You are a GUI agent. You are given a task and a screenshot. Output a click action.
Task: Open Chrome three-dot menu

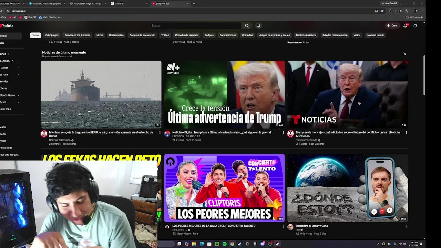tap(422, 11)
